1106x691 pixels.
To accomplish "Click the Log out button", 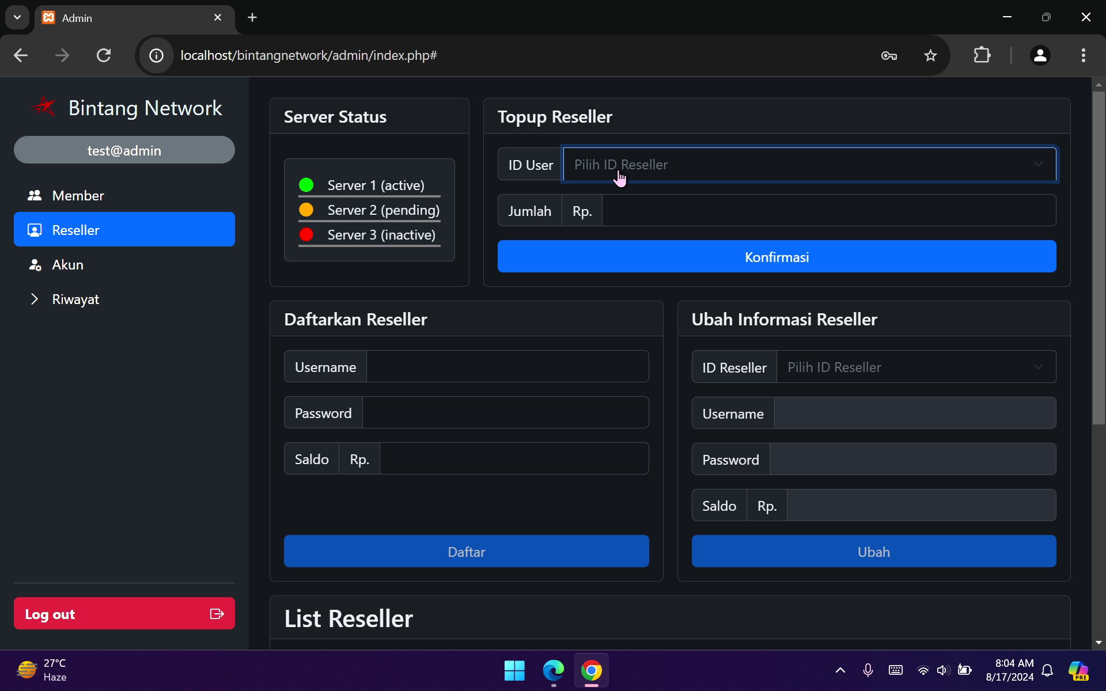I will (x=124, y=614).
